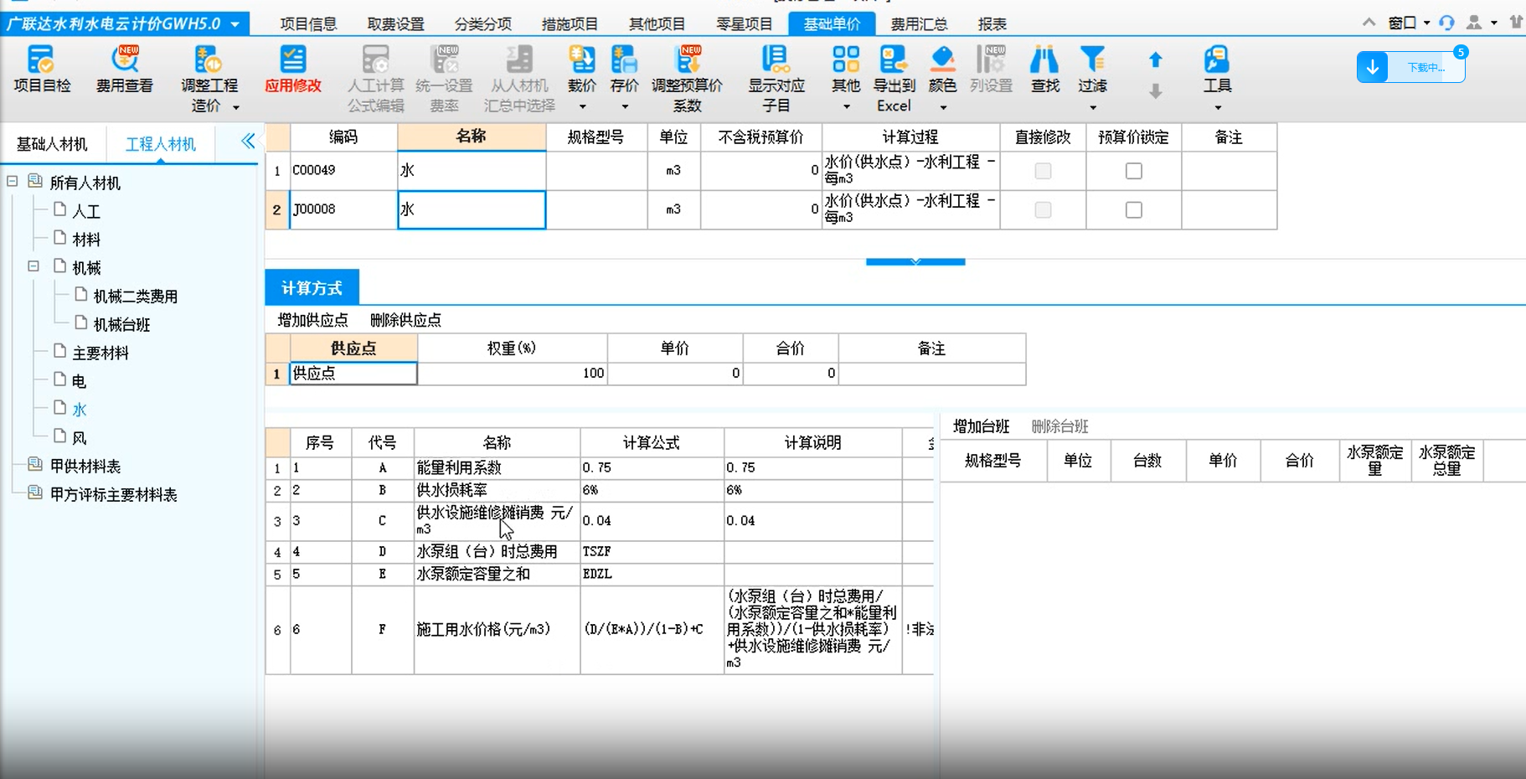This screenshot has width=1526, height=779.
Task: Switch to the 分类分项 tab
Action: pyautogui.click(x=482, y=24)
